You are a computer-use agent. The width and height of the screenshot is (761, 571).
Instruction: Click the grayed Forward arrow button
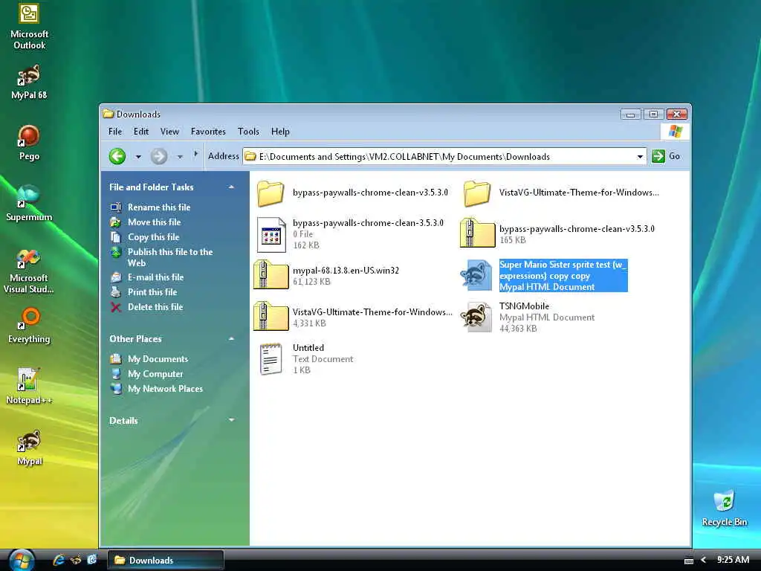[x=159, y=156]
